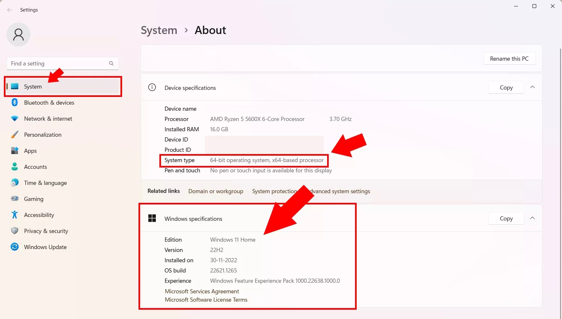This screenshot has width=562, height=319.
Task: Open Microsoft Software License Terms link
Action: [x=206, y=300]
